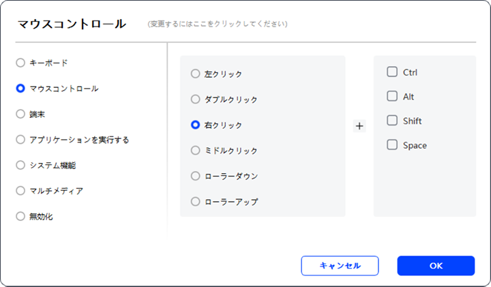Toggle the Space modifier checkbox
This screenshot has height=287, width=491.
tap(392, 145)
